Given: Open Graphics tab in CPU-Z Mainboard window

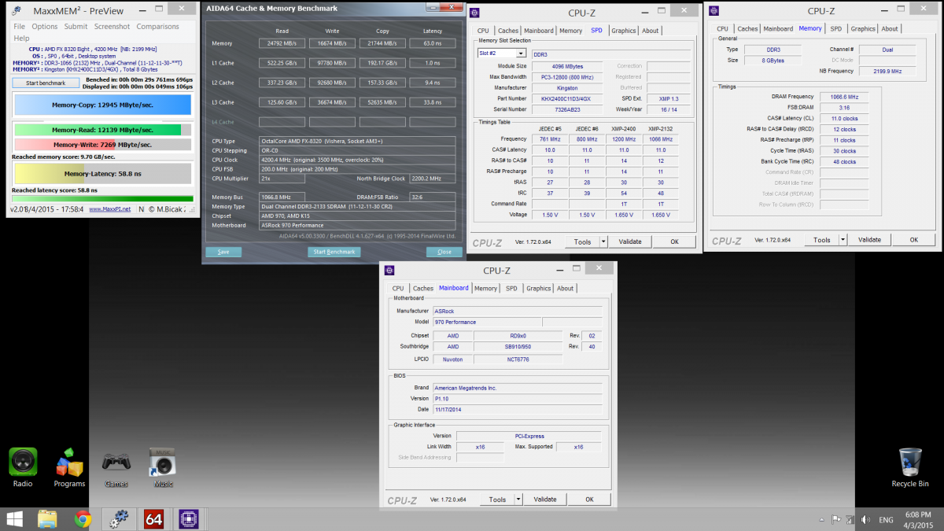Looking at the screenshot, I should [539, 289].
